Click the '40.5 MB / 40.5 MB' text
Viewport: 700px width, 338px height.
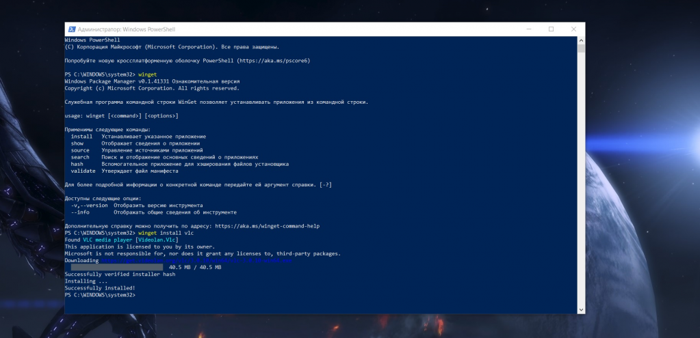(x=195, y=268)
